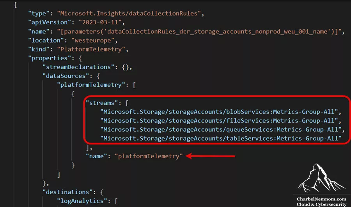Click the "platformTelemetry" array key

coord(91,85)
